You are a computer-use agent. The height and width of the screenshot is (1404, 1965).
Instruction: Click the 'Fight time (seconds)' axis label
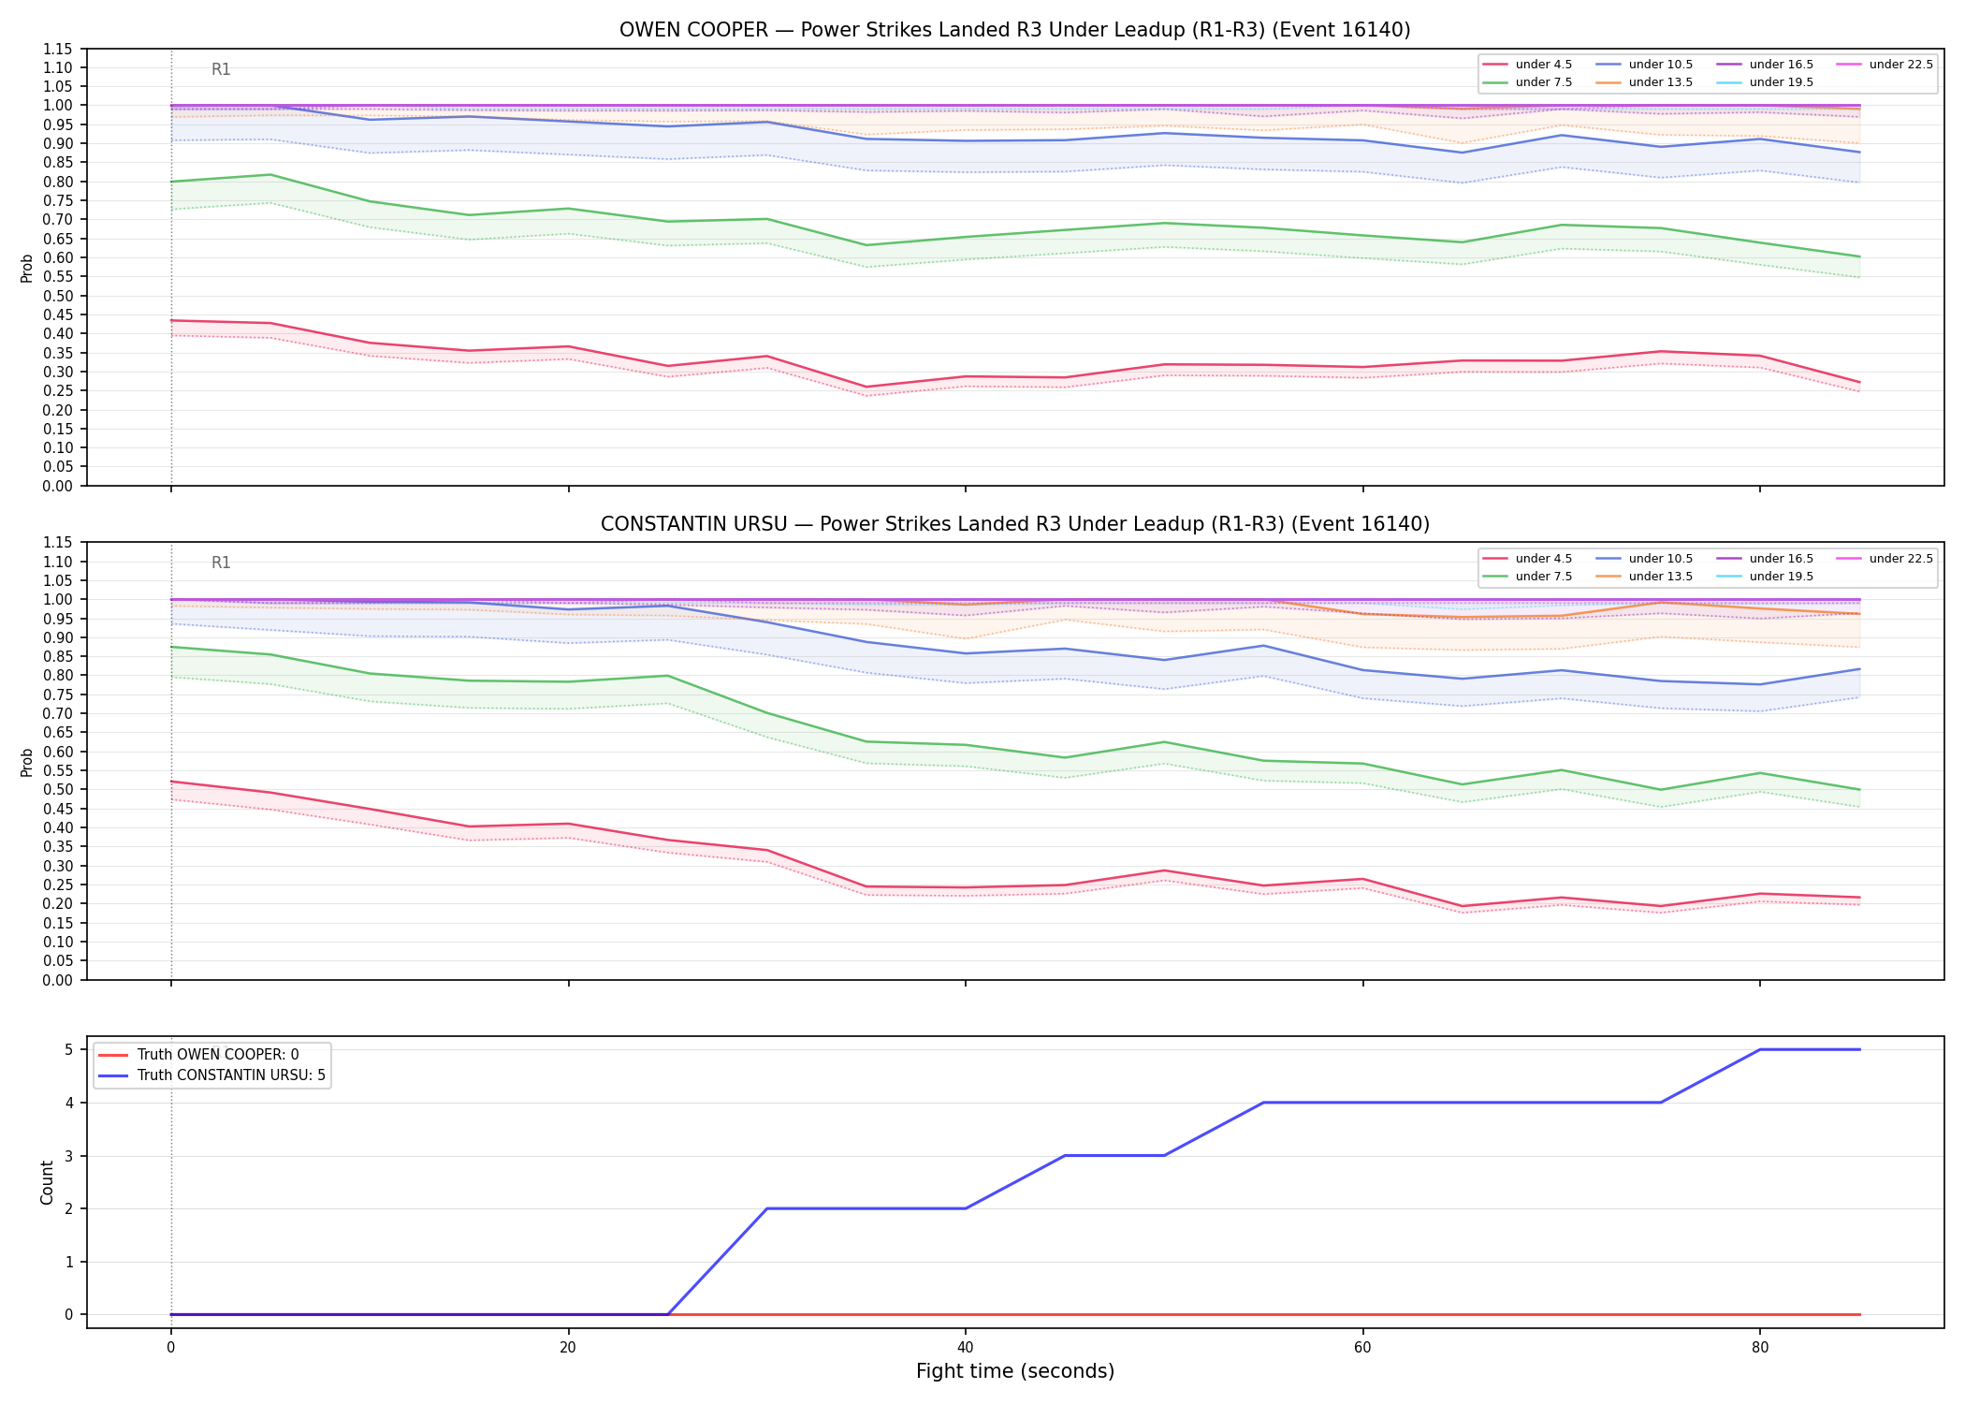(1015, 1371)
